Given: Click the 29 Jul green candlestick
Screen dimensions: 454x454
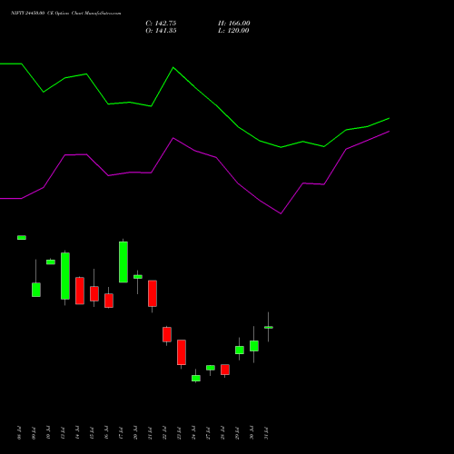Looking at the screenshot, I should (240, 350).
